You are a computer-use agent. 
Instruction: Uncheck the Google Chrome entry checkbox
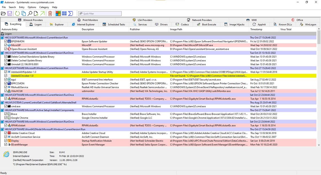click(6, 118)
